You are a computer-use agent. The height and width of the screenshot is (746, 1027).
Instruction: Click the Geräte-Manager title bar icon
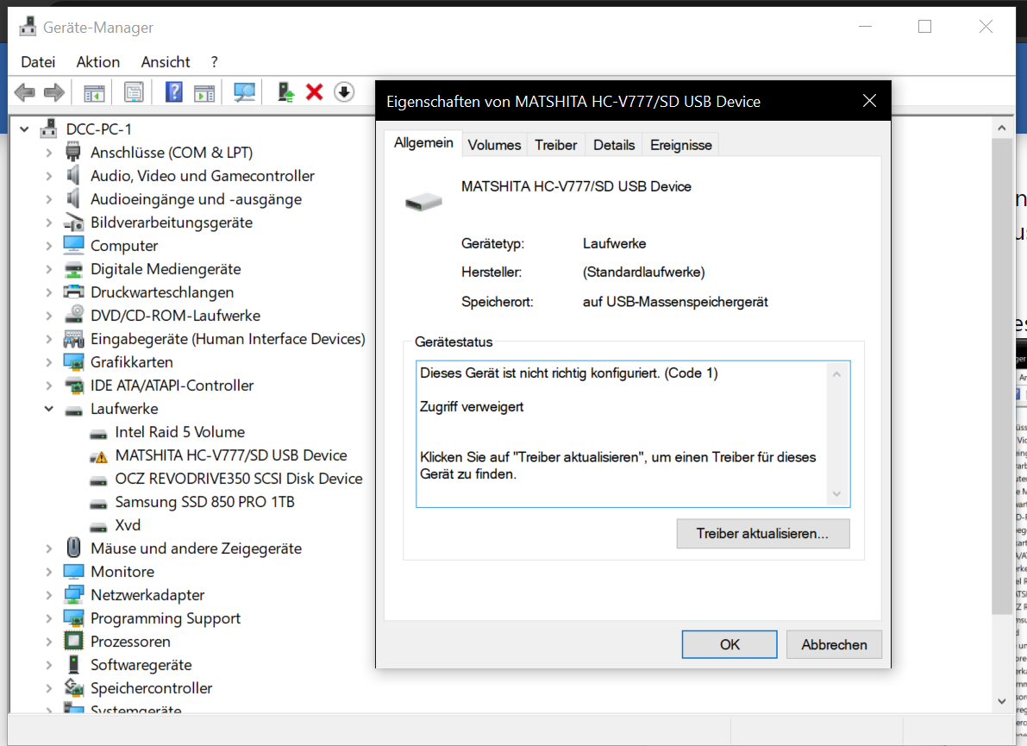point(28,27)
